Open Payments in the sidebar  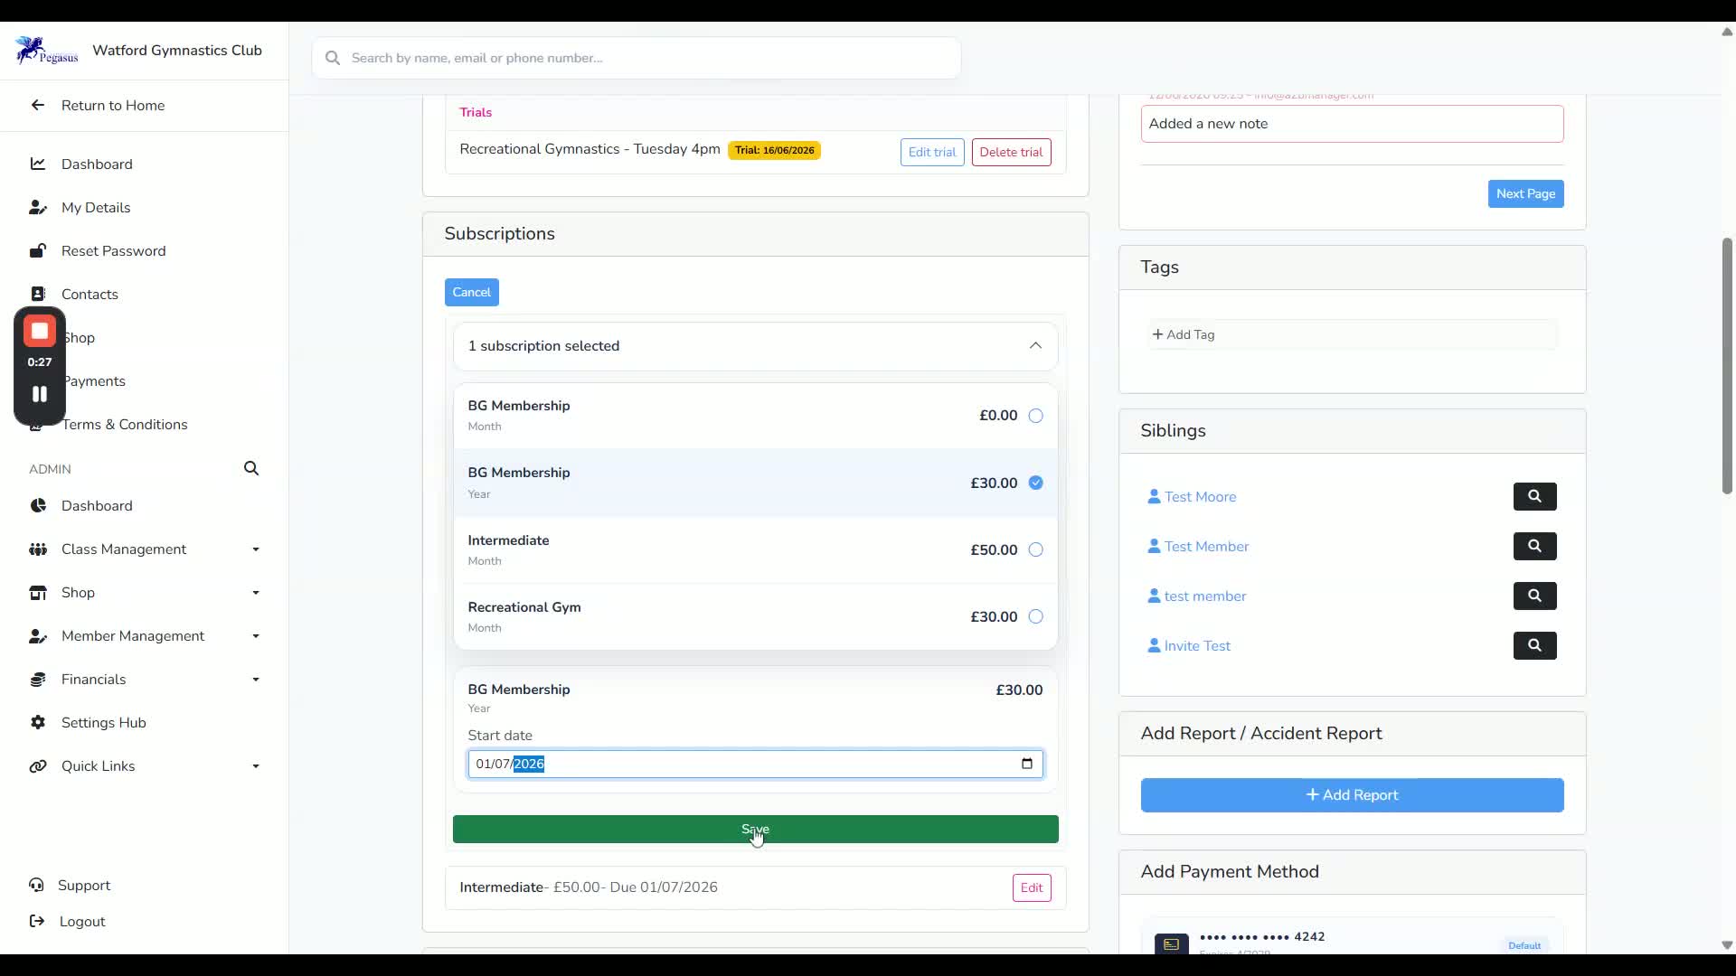[94, 380]
